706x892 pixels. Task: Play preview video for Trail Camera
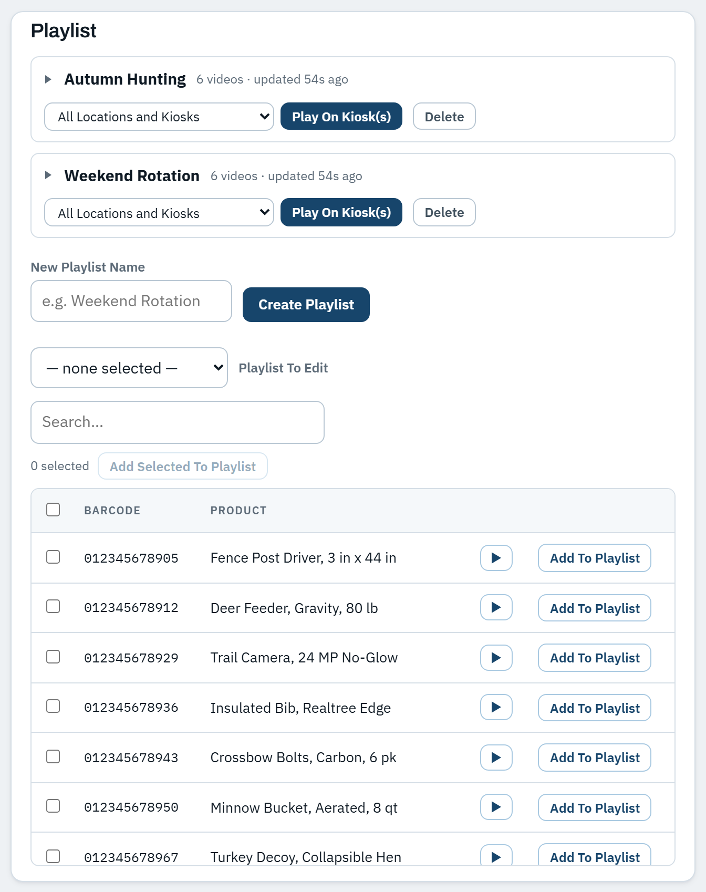[496, 658]
